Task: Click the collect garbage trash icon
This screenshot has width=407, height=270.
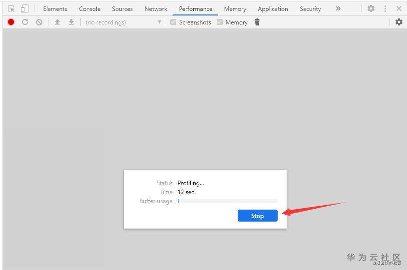Action: 257,22
